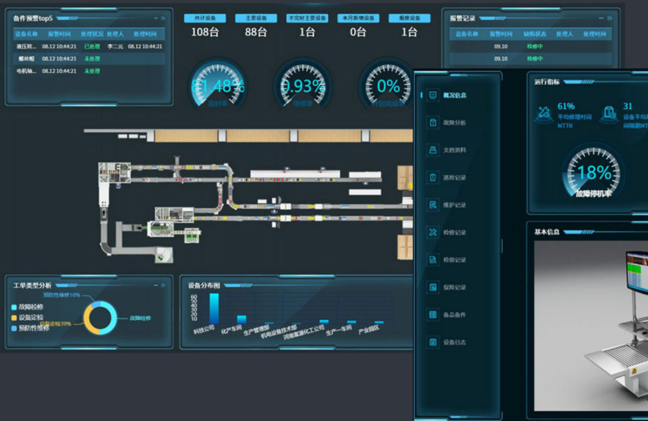Toggle 设备定检 legend in work order chart

pos(27,318)
